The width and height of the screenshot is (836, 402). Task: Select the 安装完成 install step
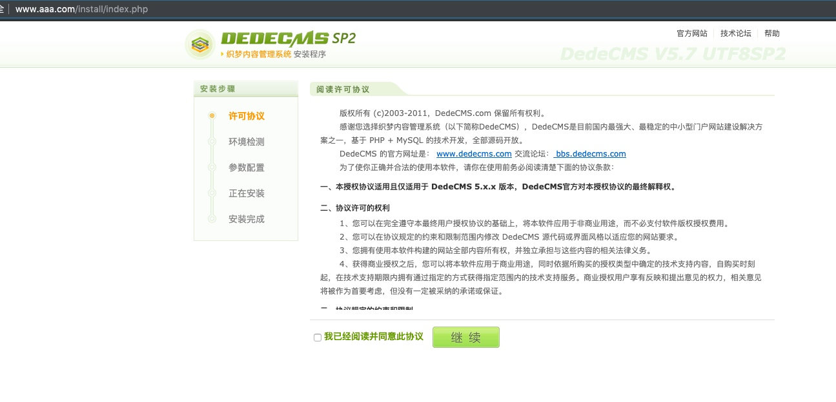coord(247,219)
